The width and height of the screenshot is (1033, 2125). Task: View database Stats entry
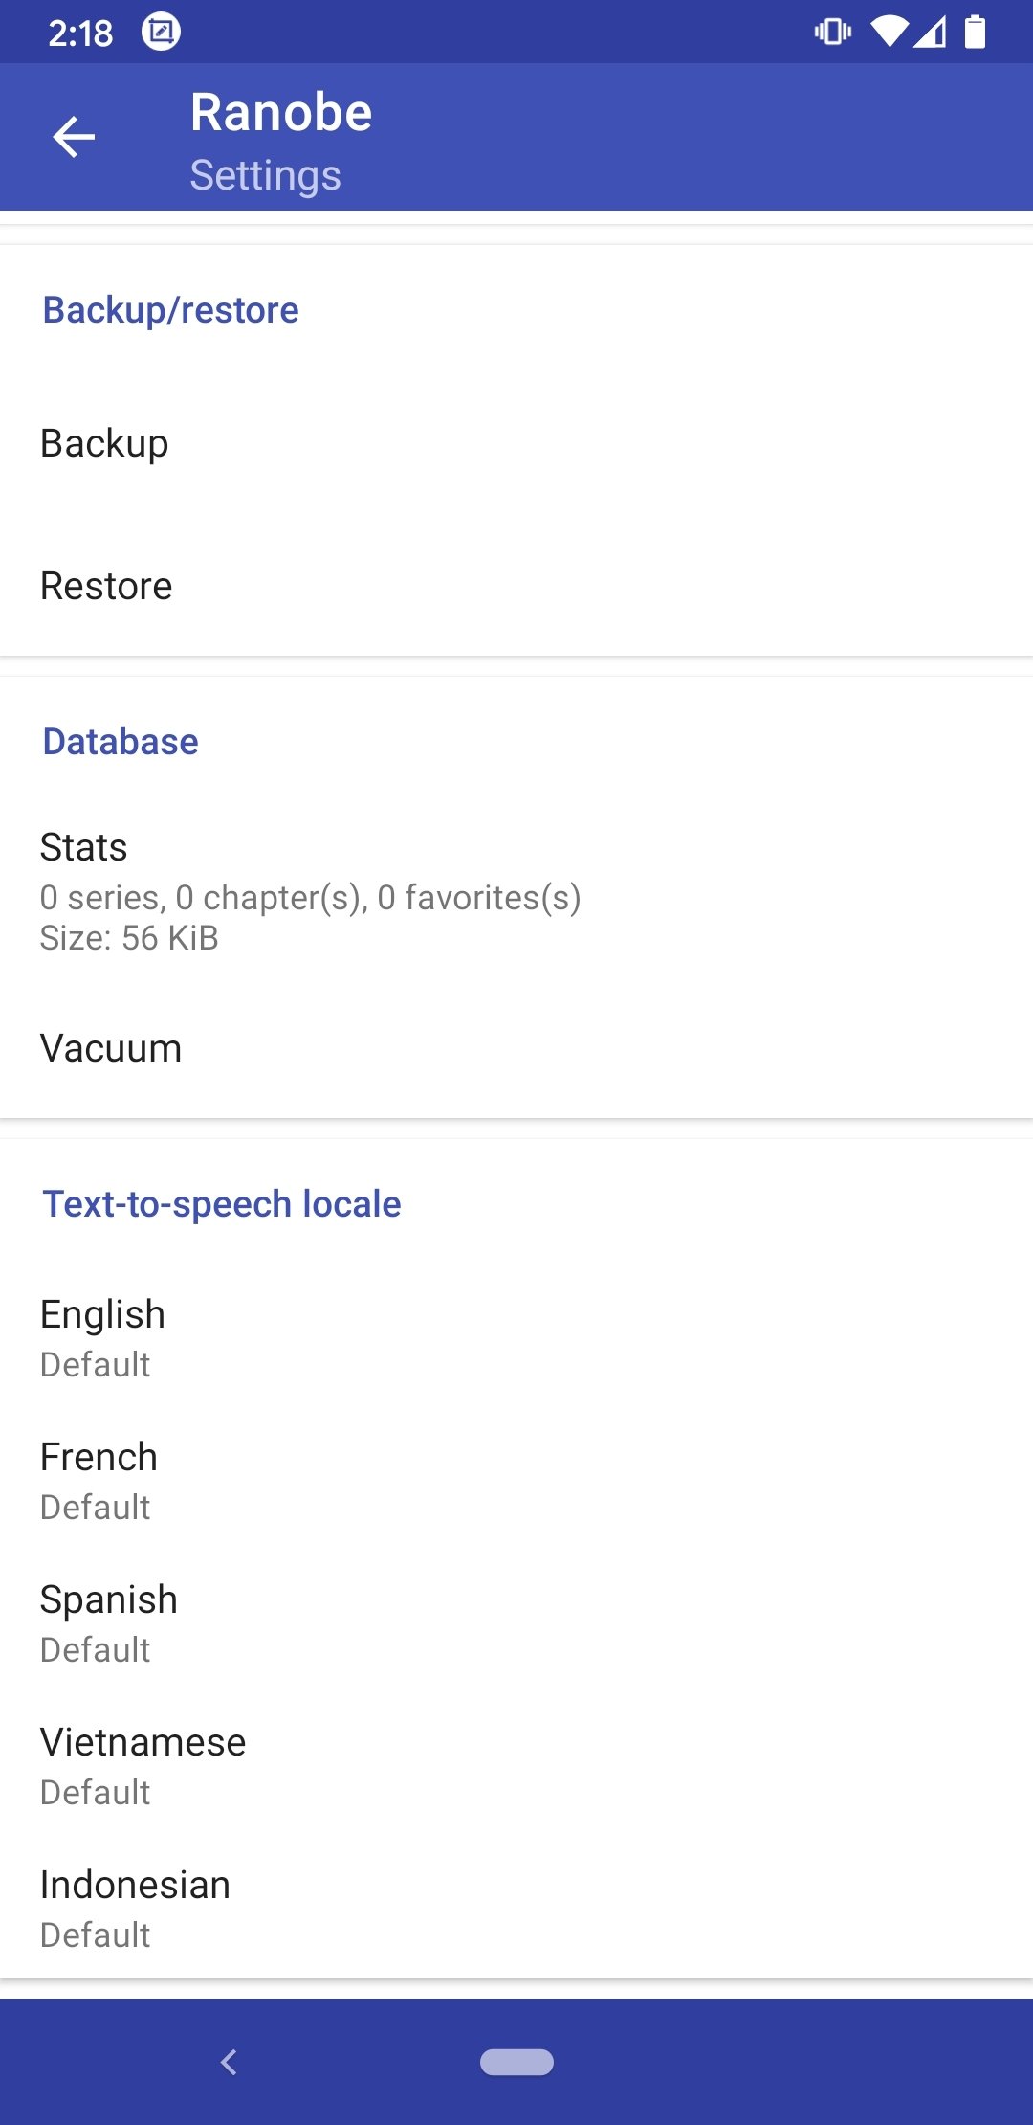tap(516, 890)
